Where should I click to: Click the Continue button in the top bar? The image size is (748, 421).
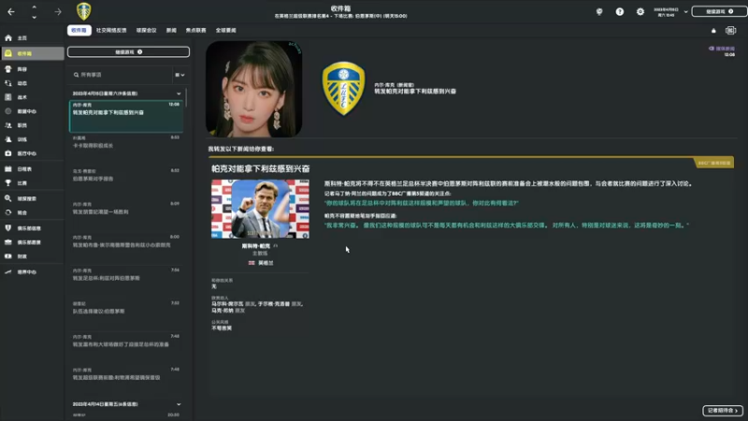pos(719,11)
